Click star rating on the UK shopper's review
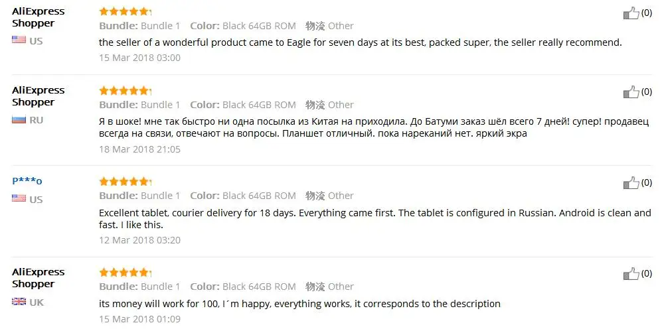The image size is (660, 331). tap(125, 272)
